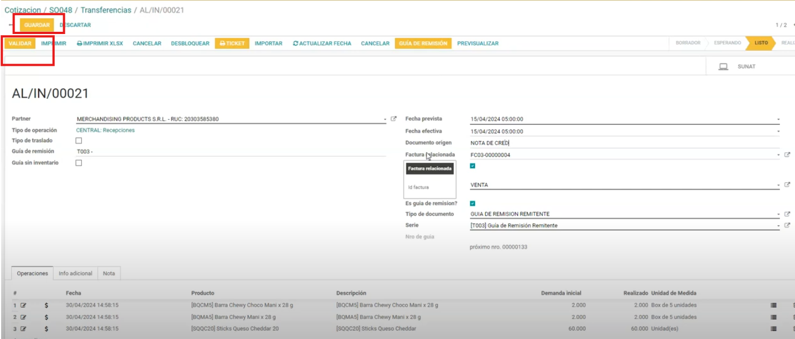Open the VENTA dropdown arrow
Viewport: 795px width, 339px height.
pos(778,185)
